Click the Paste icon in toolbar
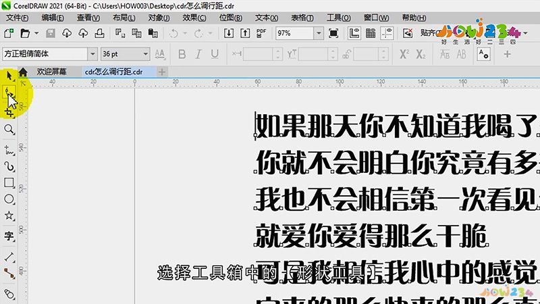 point(153,33)
